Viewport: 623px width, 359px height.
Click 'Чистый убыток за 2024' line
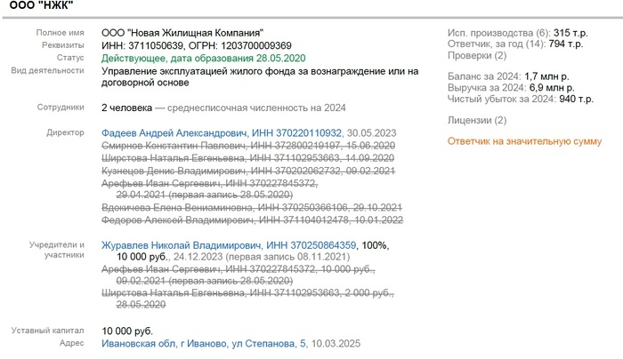point(512,100)
